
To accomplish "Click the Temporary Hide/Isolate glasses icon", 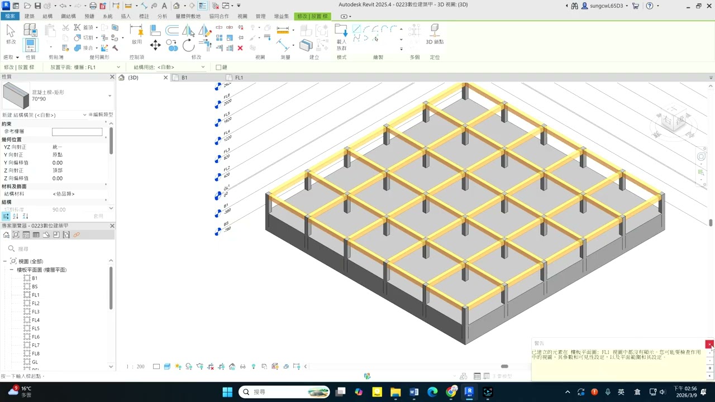I will coord(242,367).
